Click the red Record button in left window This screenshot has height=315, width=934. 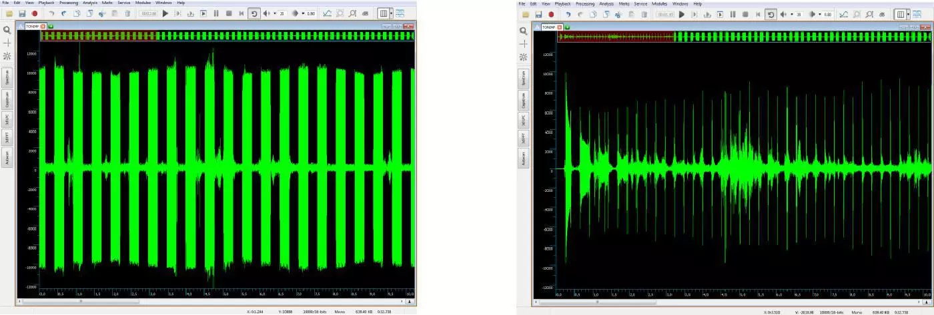pos(34,13)
